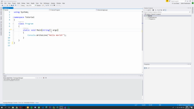The height and width of the screenshot is (109, 194).
Task: Toggle Show All Files in Solution Explorer
Action: (x=161, y=10)
